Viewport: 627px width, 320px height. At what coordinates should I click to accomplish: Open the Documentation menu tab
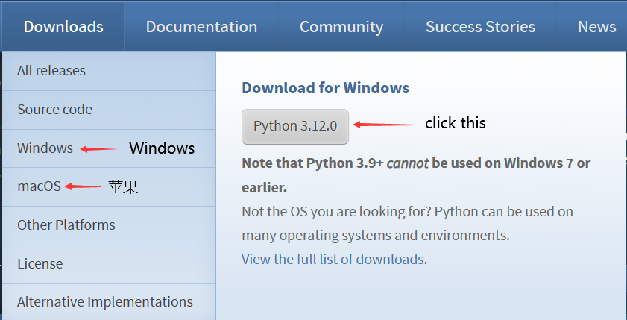[201, 26]
